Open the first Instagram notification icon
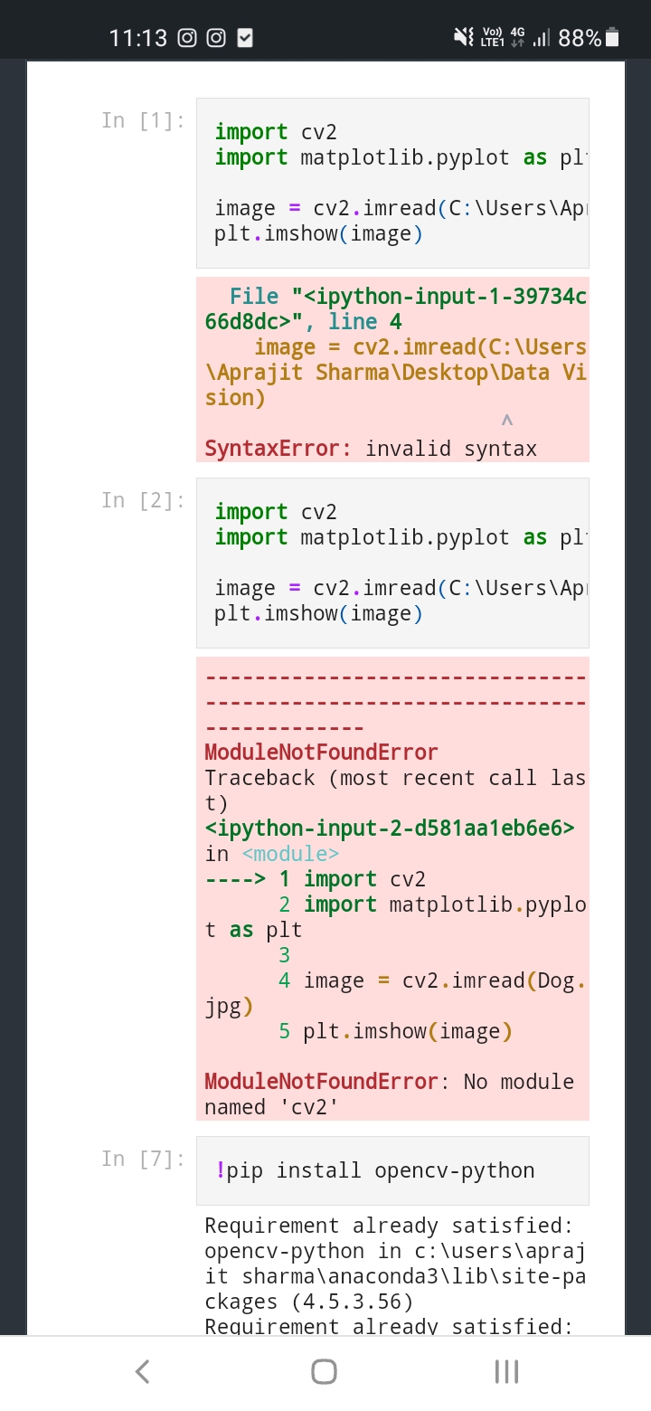651x1411 pixels. coord(187,38)
